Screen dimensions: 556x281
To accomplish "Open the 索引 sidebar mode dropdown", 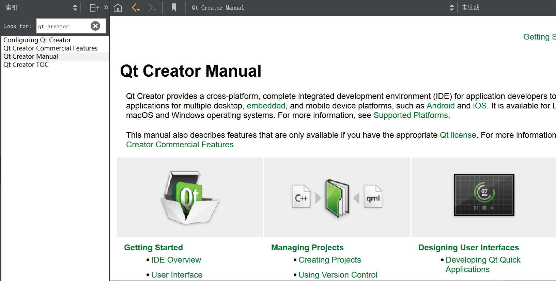I will pyautogui.click(x=42, y=8).
